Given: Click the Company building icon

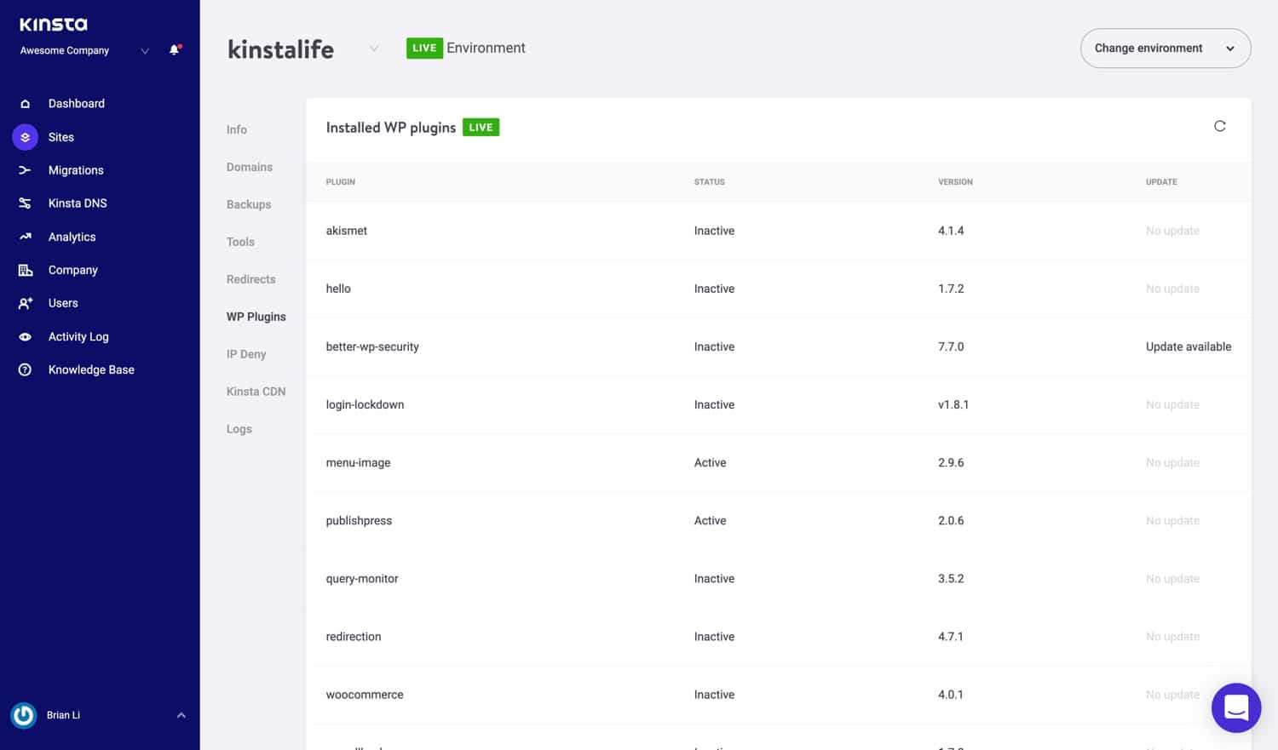Looking at the screenshot, I should coord(25,270).
